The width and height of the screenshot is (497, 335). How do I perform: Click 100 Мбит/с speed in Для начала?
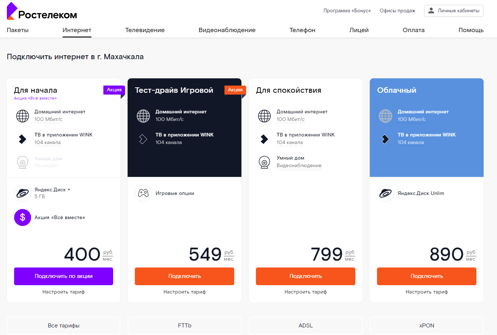48,119
